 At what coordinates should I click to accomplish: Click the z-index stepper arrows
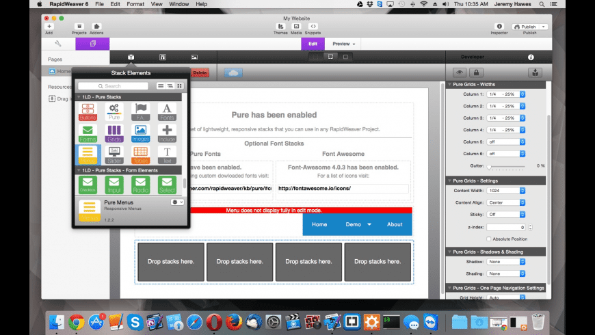[531, 227]
